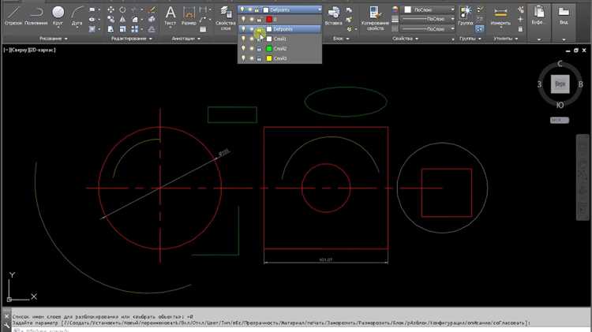Select the Hatch draw tool icon
The width and height of the screenshot is (592, 332).
point(92,29)
